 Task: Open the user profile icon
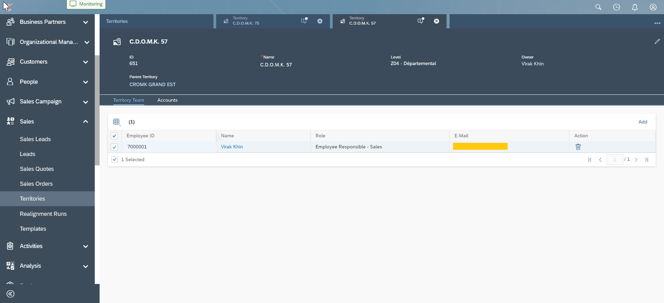[653, 7]
